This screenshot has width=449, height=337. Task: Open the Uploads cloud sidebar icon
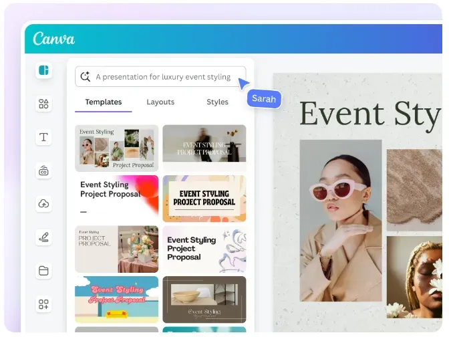43,204
